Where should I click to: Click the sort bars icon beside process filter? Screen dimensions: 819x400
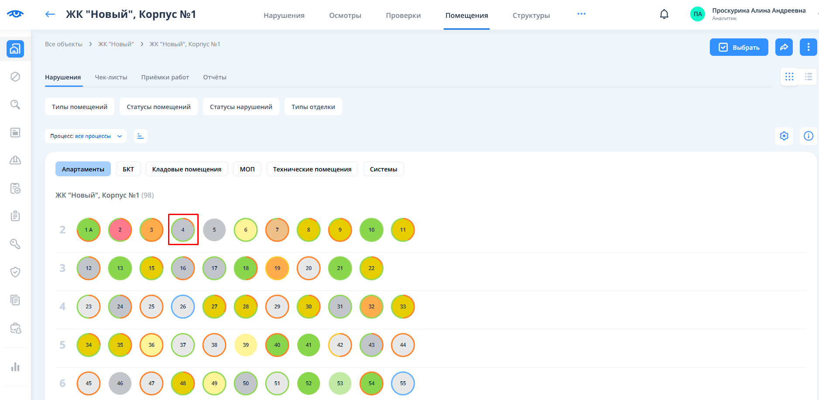tap(140, 136)
